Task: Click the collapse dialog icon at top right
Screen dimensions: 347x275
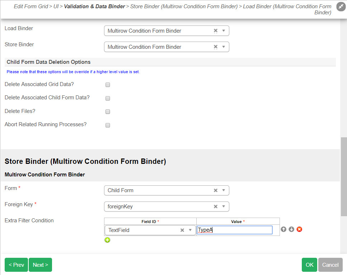Action: (341, 7)
